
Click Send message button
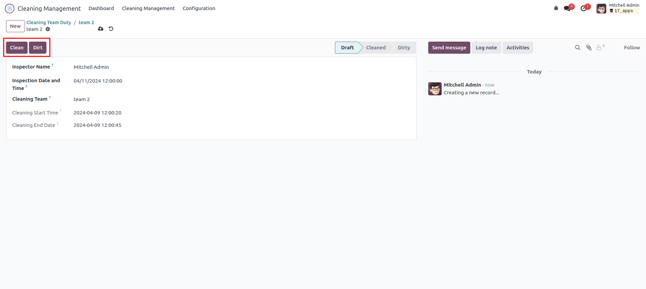449,48
